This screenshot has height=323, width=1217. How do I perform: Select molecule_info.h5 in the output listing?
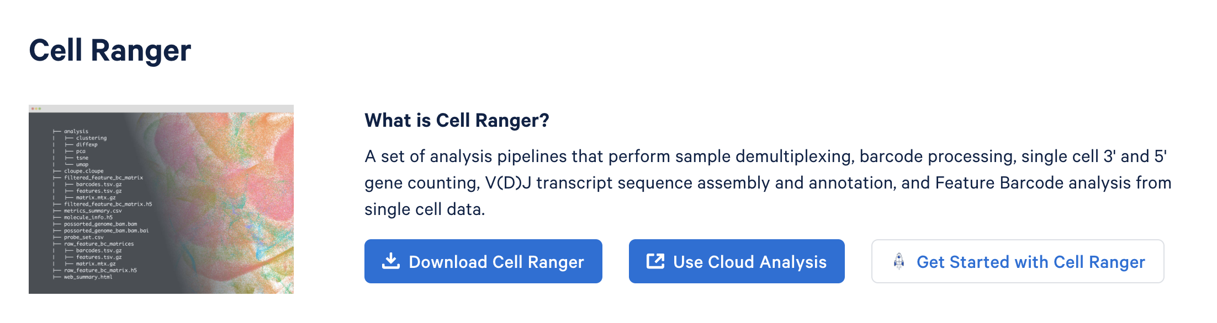(x=88, y=218)
